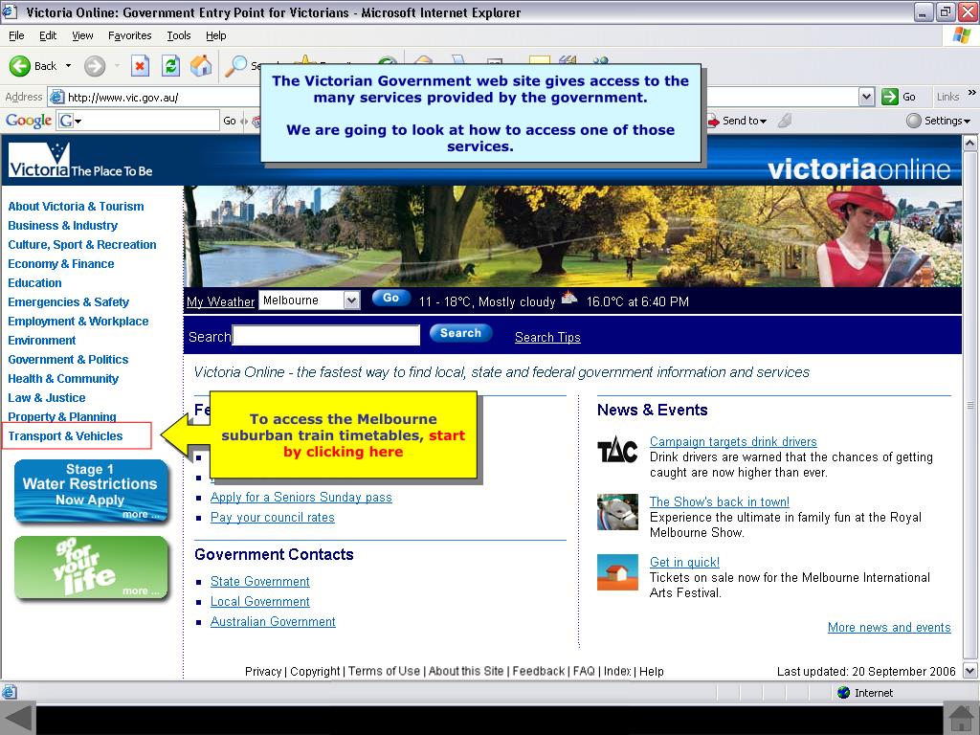Click the Internet zone globe in the status bar
The image size is (980, 735).
(x=843, y=693)
